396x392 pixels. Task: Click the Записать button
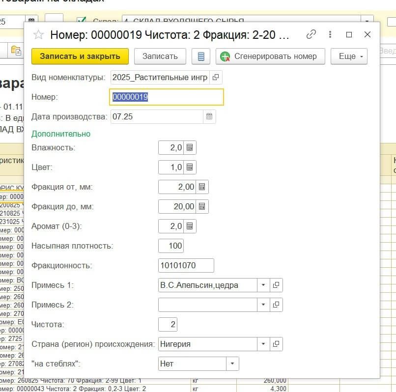point(160,56)
